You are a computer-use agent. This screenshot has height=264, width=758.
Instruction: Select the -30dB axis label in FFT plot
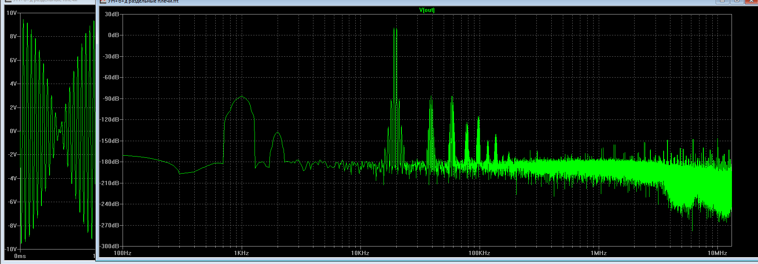click(x=111, y=56)
